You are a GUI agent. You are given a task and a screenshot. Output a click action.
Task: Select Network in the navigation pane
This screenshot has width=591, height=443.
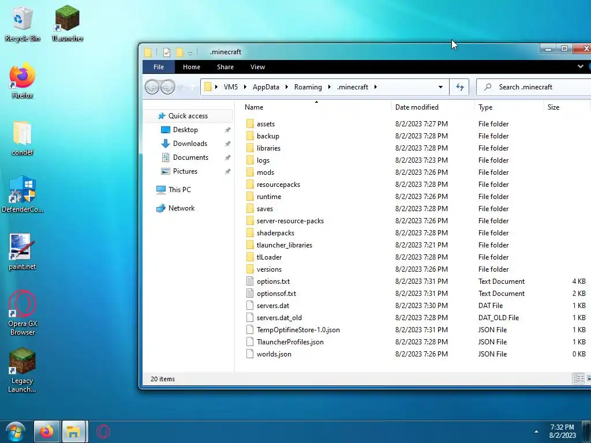click(181, 208)
